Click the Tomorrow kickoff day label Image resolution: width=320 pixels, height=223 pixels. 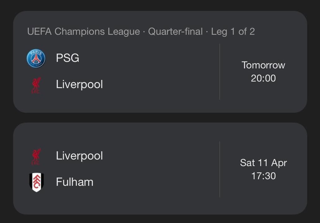tap(263, 65)
